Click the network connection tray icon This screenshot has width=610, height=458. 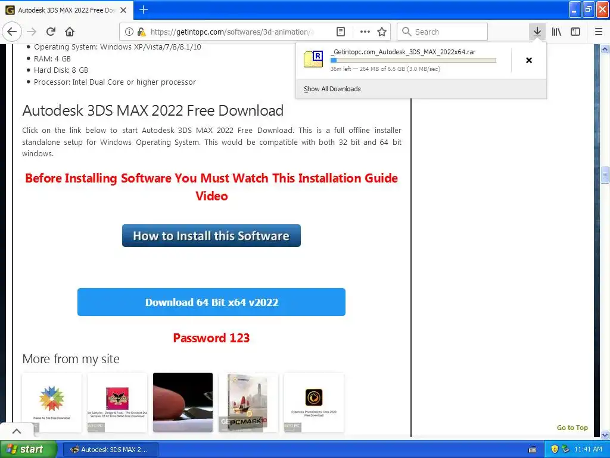[x=566, y=450]
